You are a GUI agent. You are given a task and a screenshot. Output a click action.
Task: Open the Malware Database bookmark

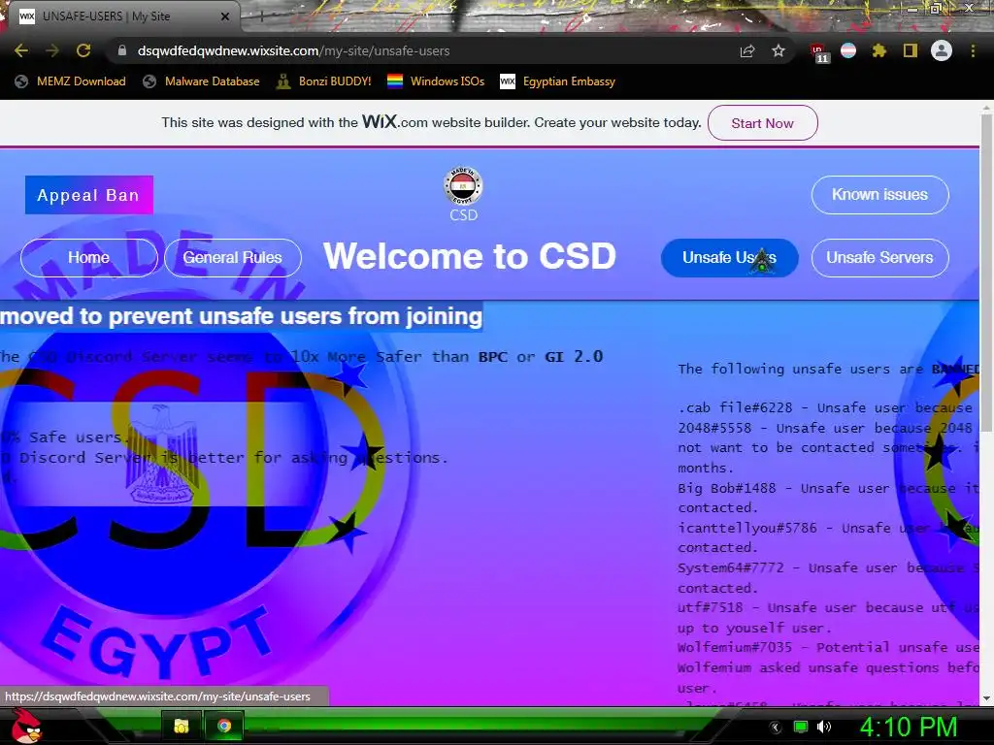coord(201,81)
